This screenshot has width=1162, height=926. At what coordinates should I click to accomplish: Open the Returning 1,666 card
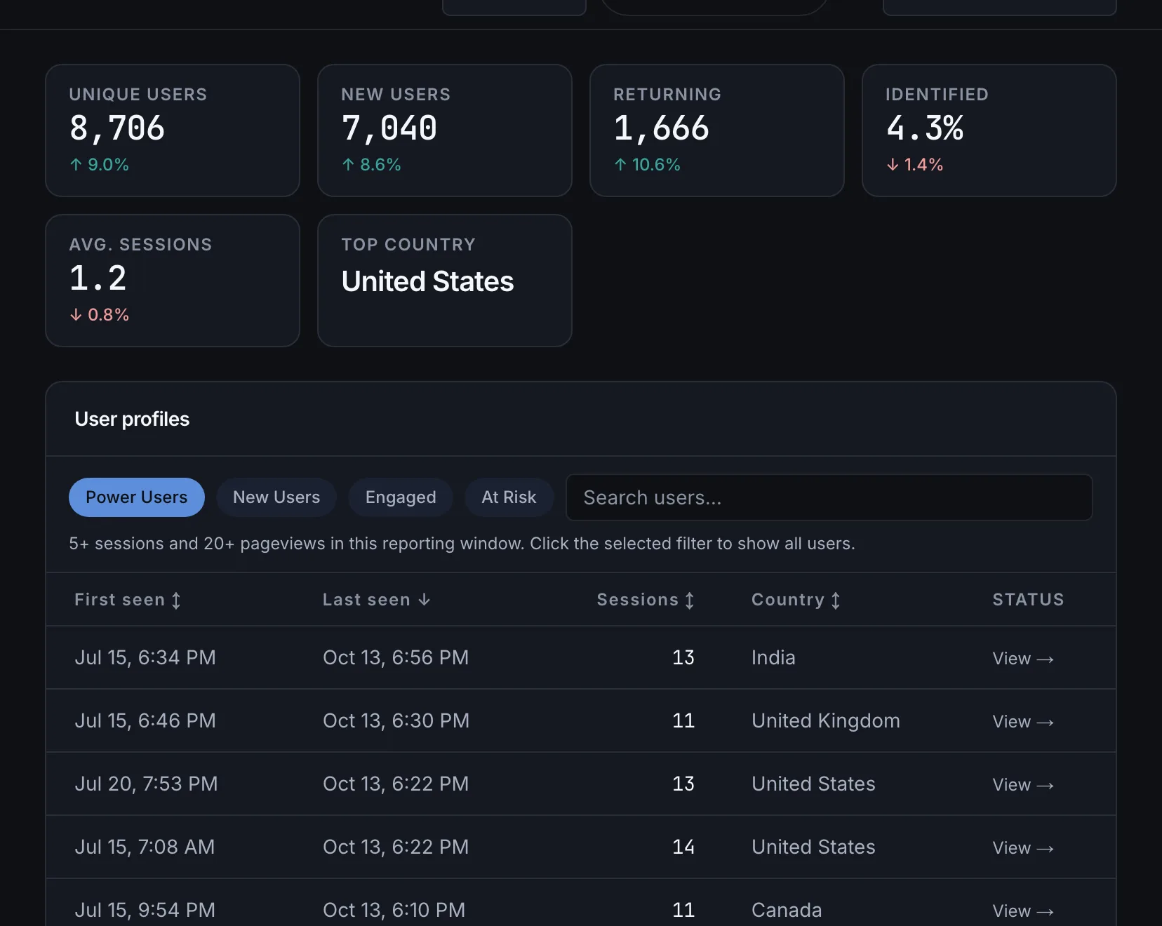[x=717, y=130]
